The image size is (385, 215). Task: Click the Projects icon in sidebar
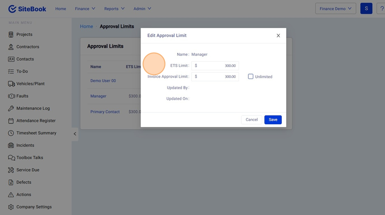(11, 35)
